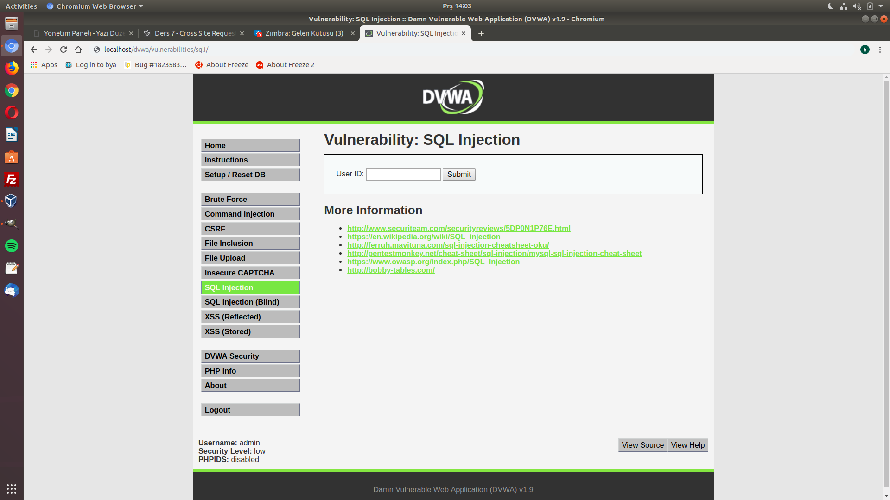This screenshot has height=500, width=890.
Task: Open the Command Injection page
Action: click(x=250, y=214)
